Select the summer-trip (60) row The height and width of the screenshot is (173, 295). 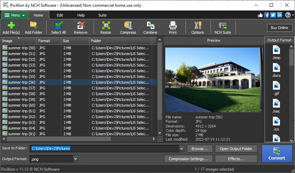(79, 105)
